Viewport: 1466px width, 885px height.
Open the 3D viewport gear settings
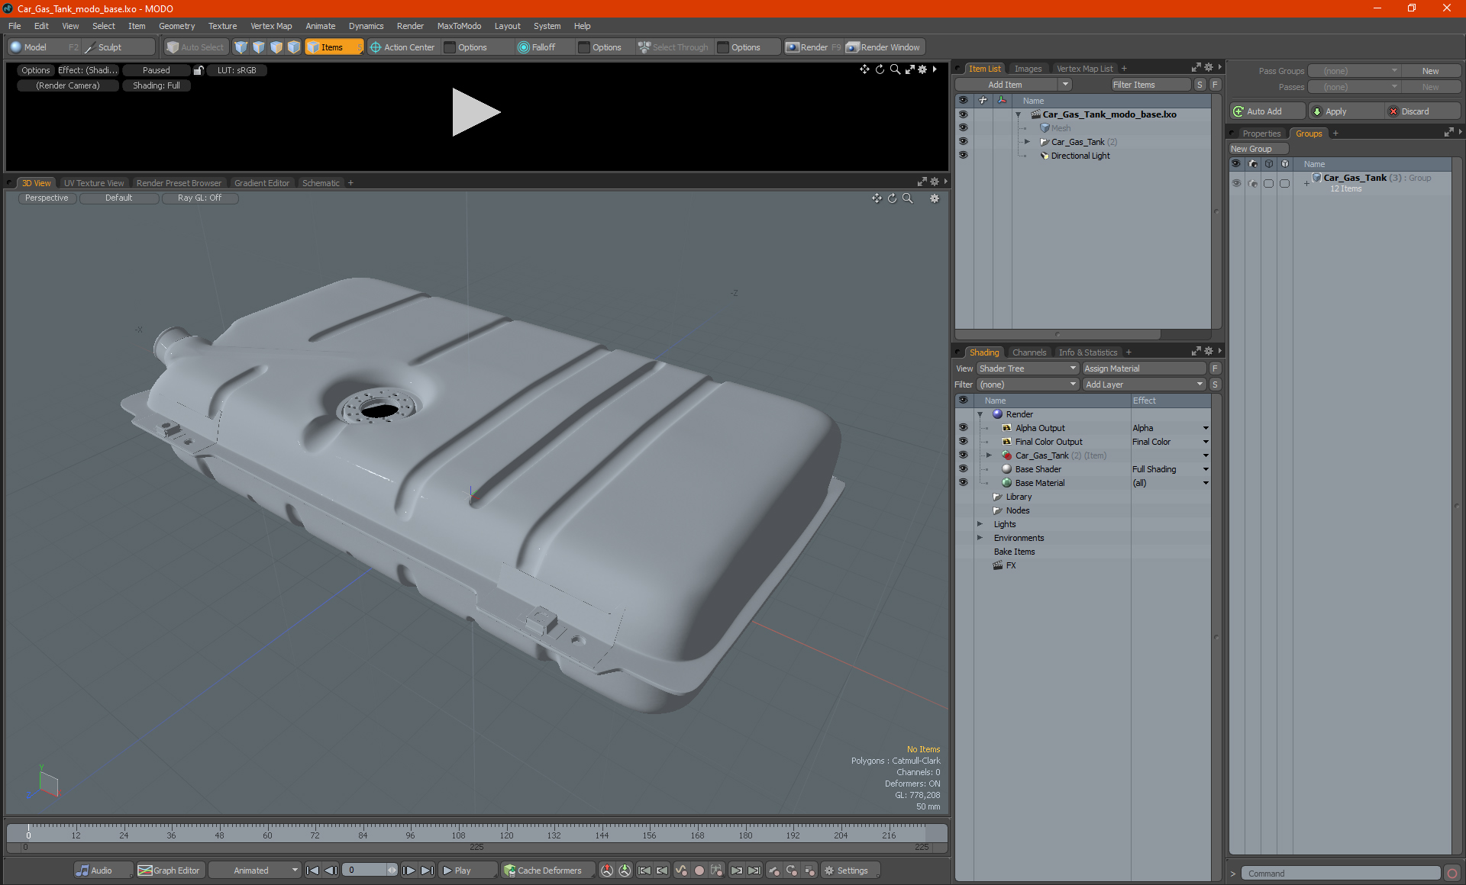(935, 198)
